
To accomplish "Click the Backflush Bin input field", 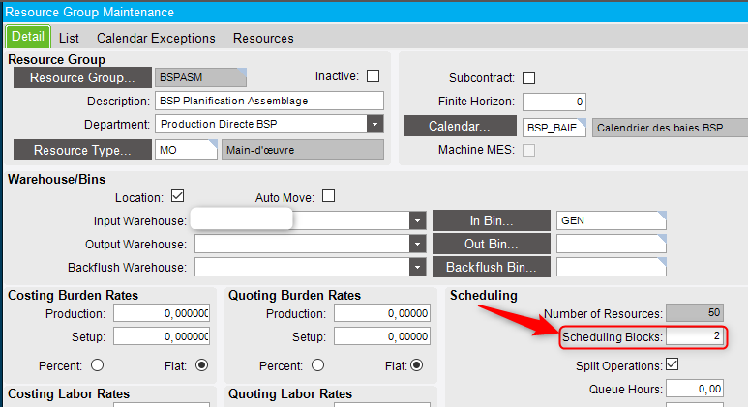I will pyautogui.click(x=612, y=268).
